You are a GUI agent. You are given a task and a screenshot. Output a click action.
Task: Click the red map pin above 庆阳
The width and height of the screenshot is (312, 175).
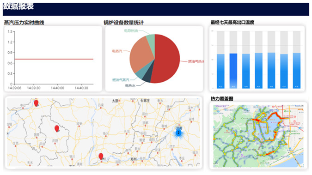(x=57, y=128)
